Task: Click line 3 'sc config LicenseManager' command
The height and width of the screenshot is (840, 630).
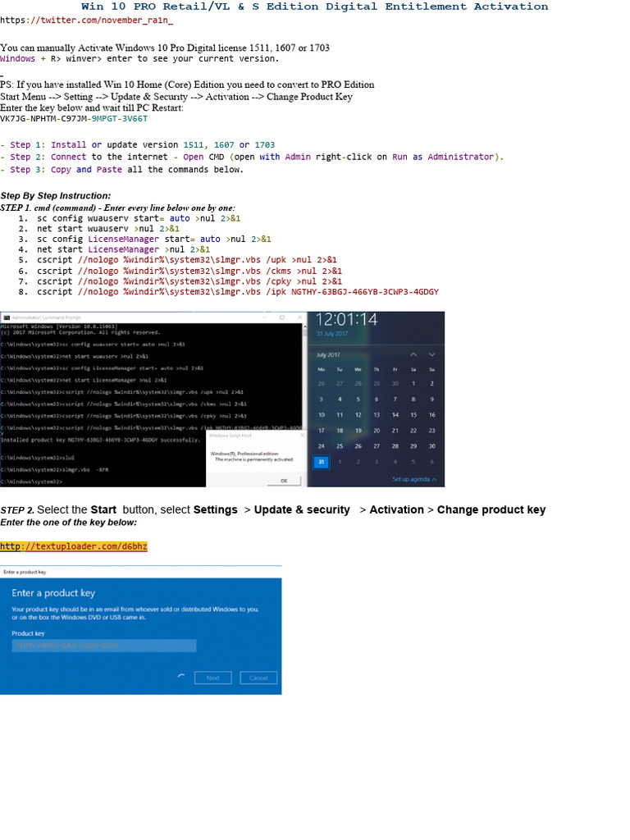Action: click(x=153, y=239)
